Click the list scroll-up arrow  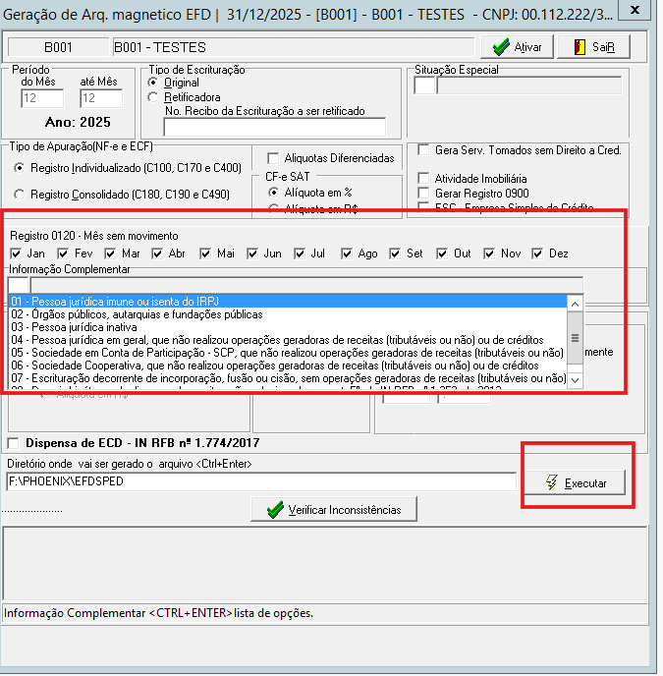pyautogui.click(x=575, y=304)
